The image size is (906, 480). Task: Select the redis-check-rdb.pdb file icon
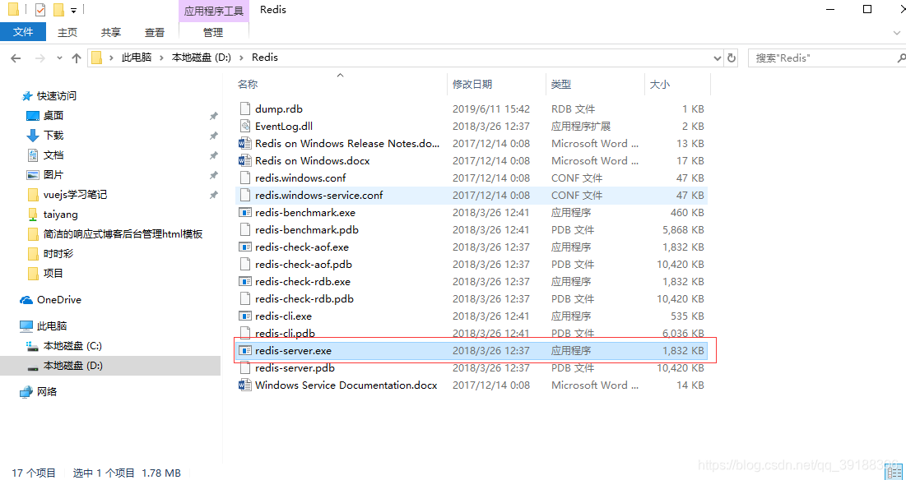click(x=245, y=299)
